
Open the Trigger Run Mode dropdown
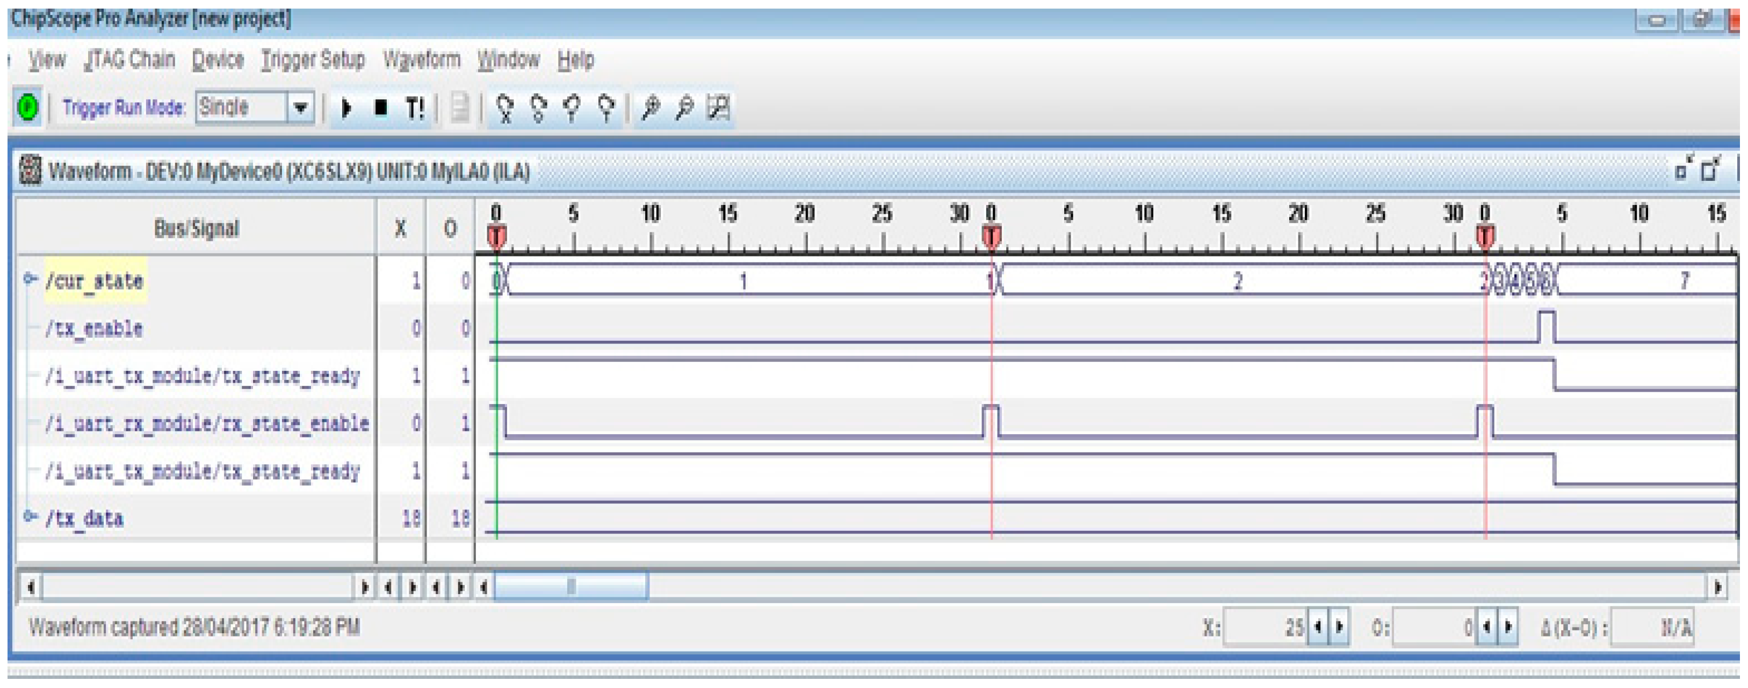point(301,108)
